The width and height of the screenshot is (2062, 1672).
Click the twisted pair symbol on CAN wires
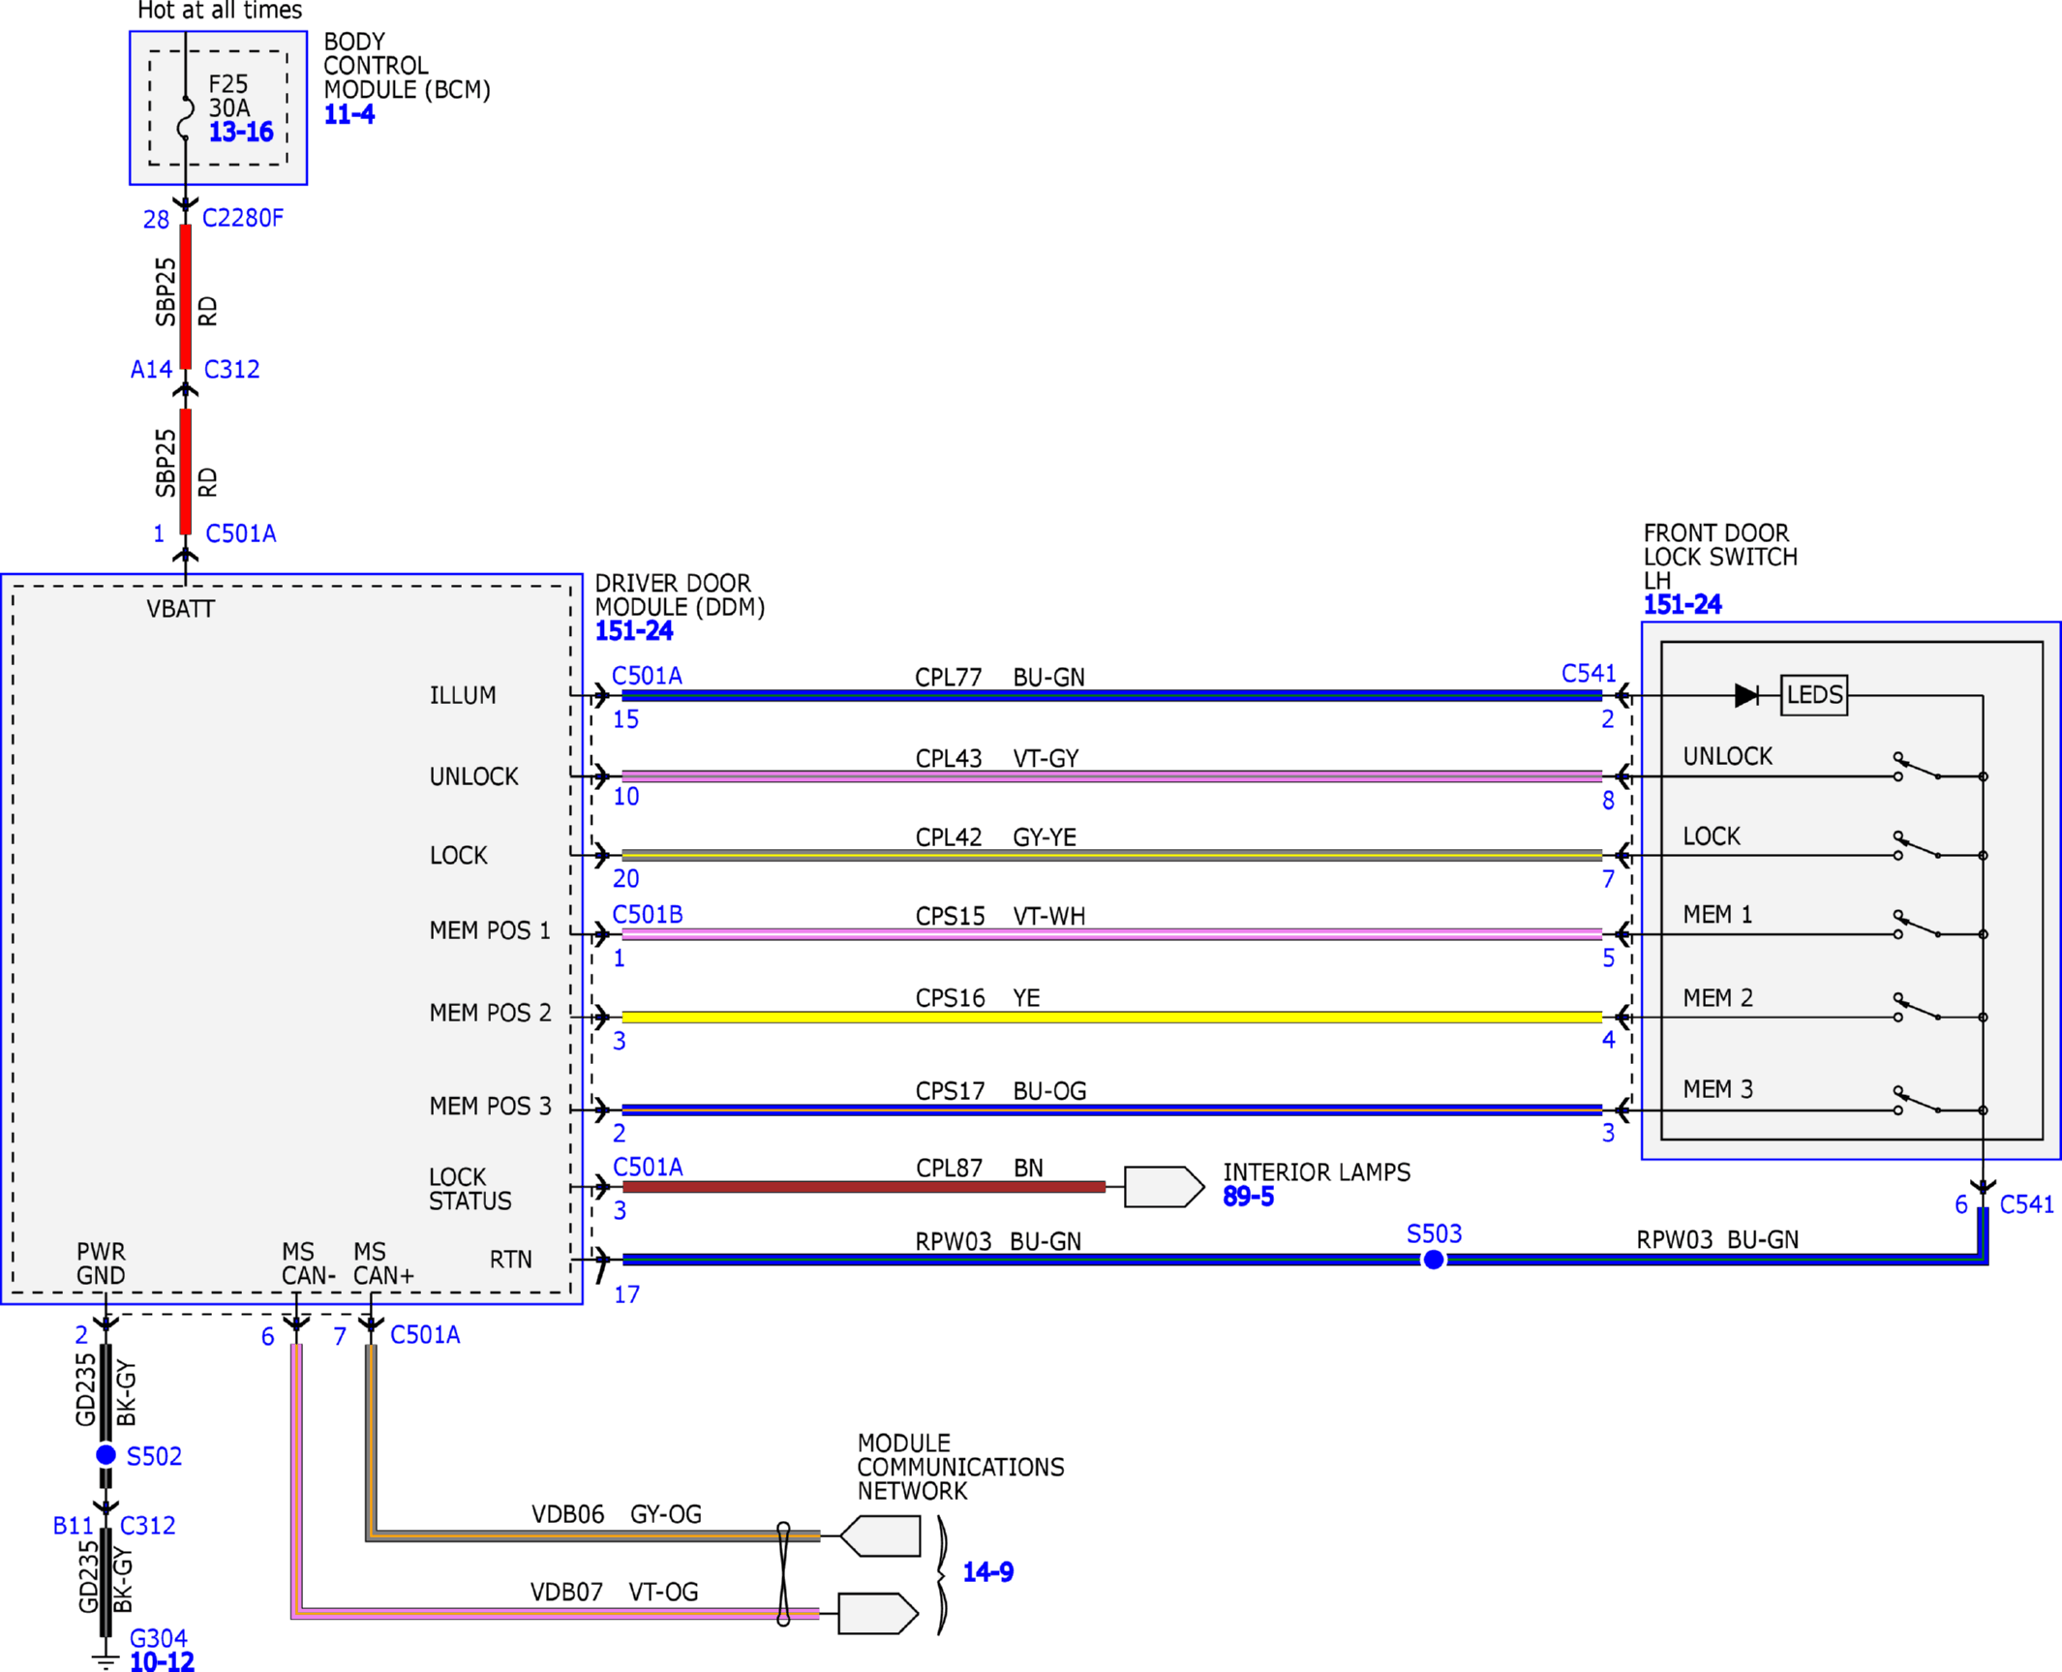(783, 1574)
